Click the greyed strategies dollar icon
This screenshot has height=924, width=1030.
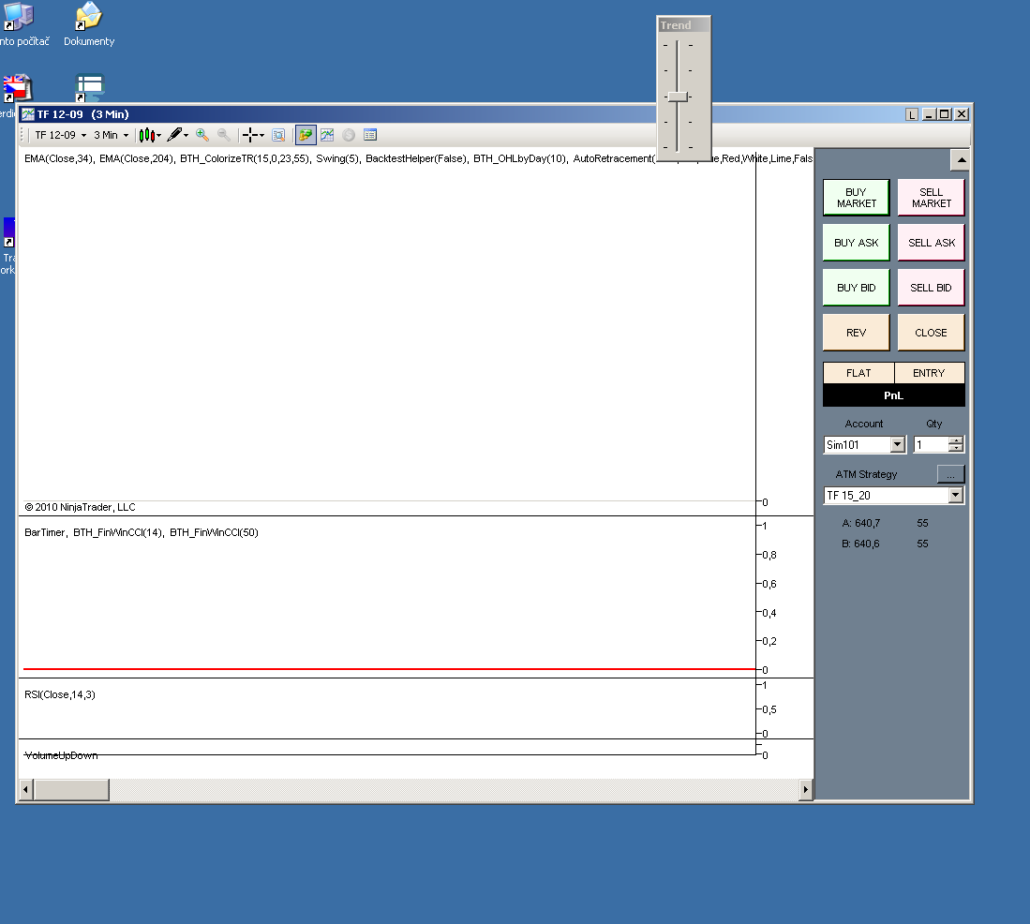349,135
